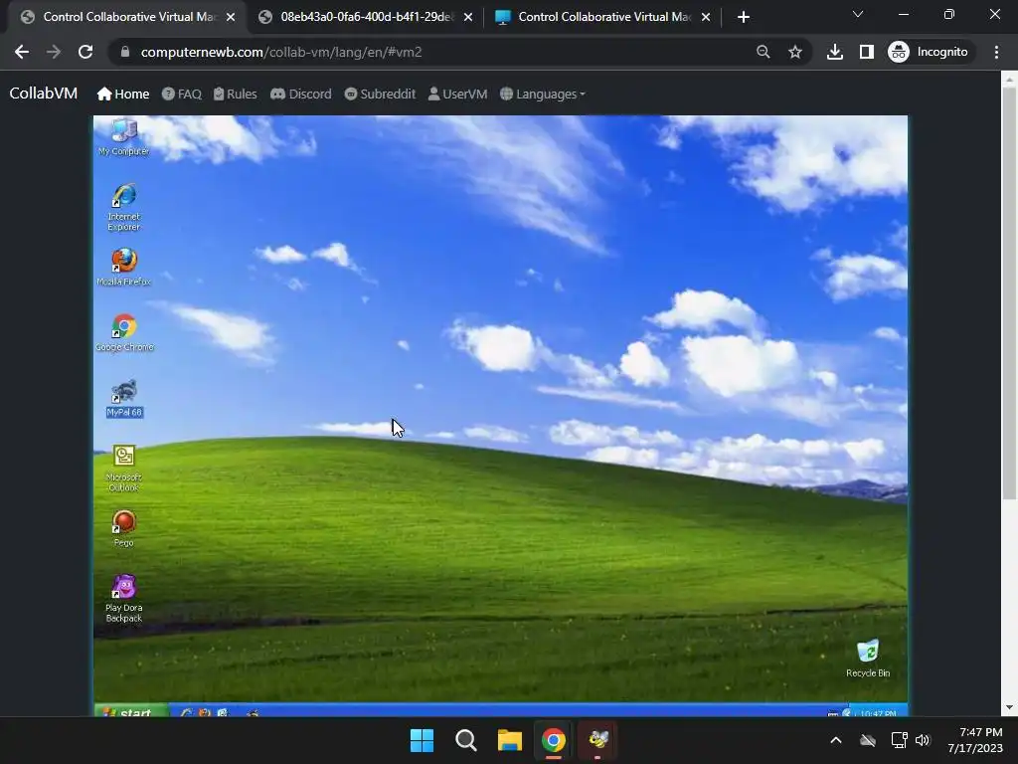Launch Internet Explorer shortcut on XP desktop
1018x764 pixels.
click(123, 207)
